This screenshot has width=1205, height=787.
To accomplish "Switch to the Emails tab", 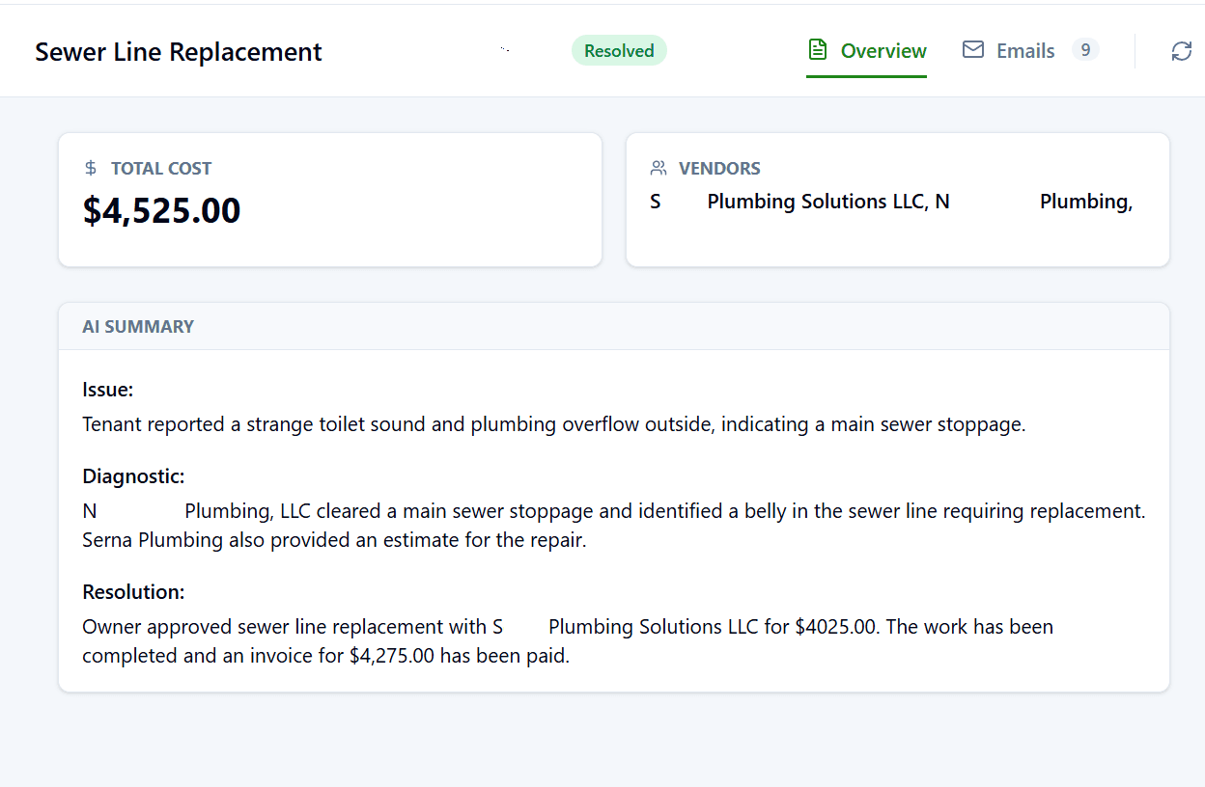I will point(1025,50).
